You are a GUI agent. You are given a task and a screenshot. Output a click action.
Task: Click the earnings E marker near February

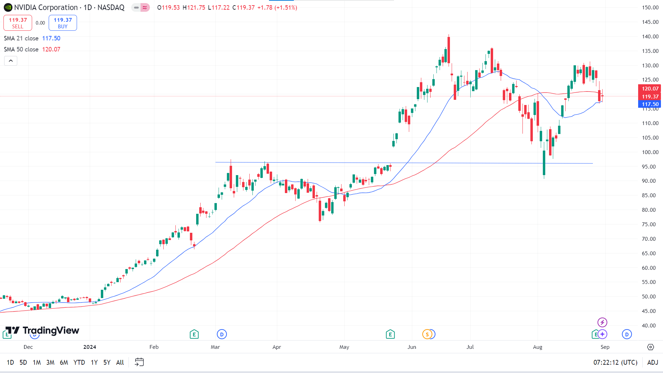(x=194, y=334)
